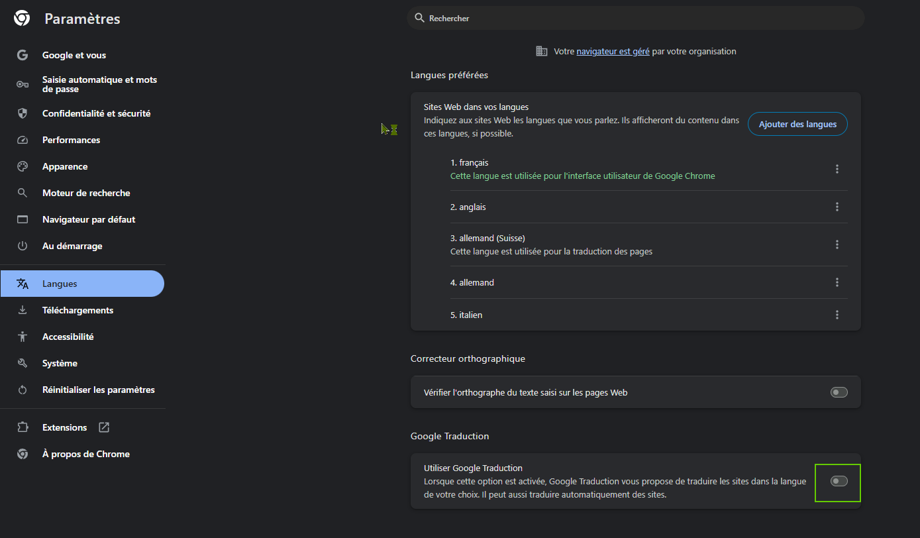Click the Langues préférées heading
920x538 pixels.
(x=449, y=75)
